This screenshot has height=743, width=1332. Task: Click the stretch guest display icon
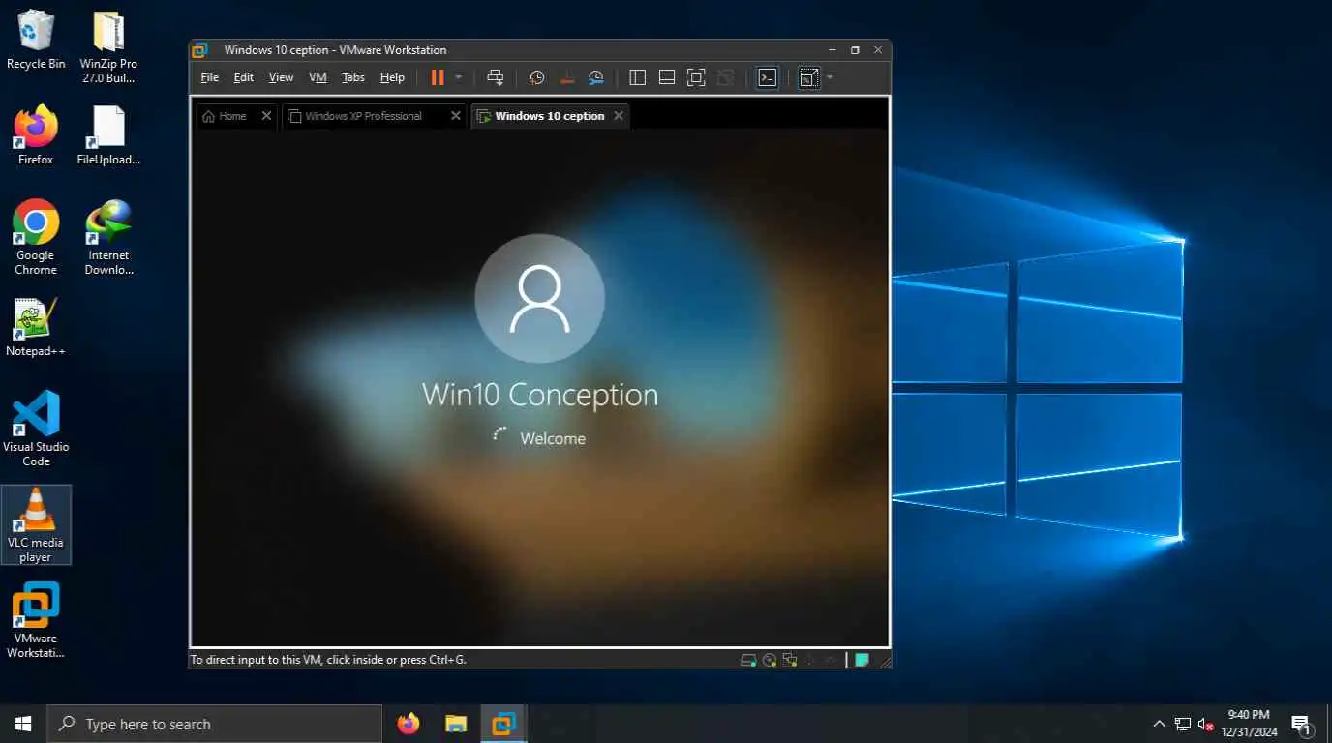[809, 77]
